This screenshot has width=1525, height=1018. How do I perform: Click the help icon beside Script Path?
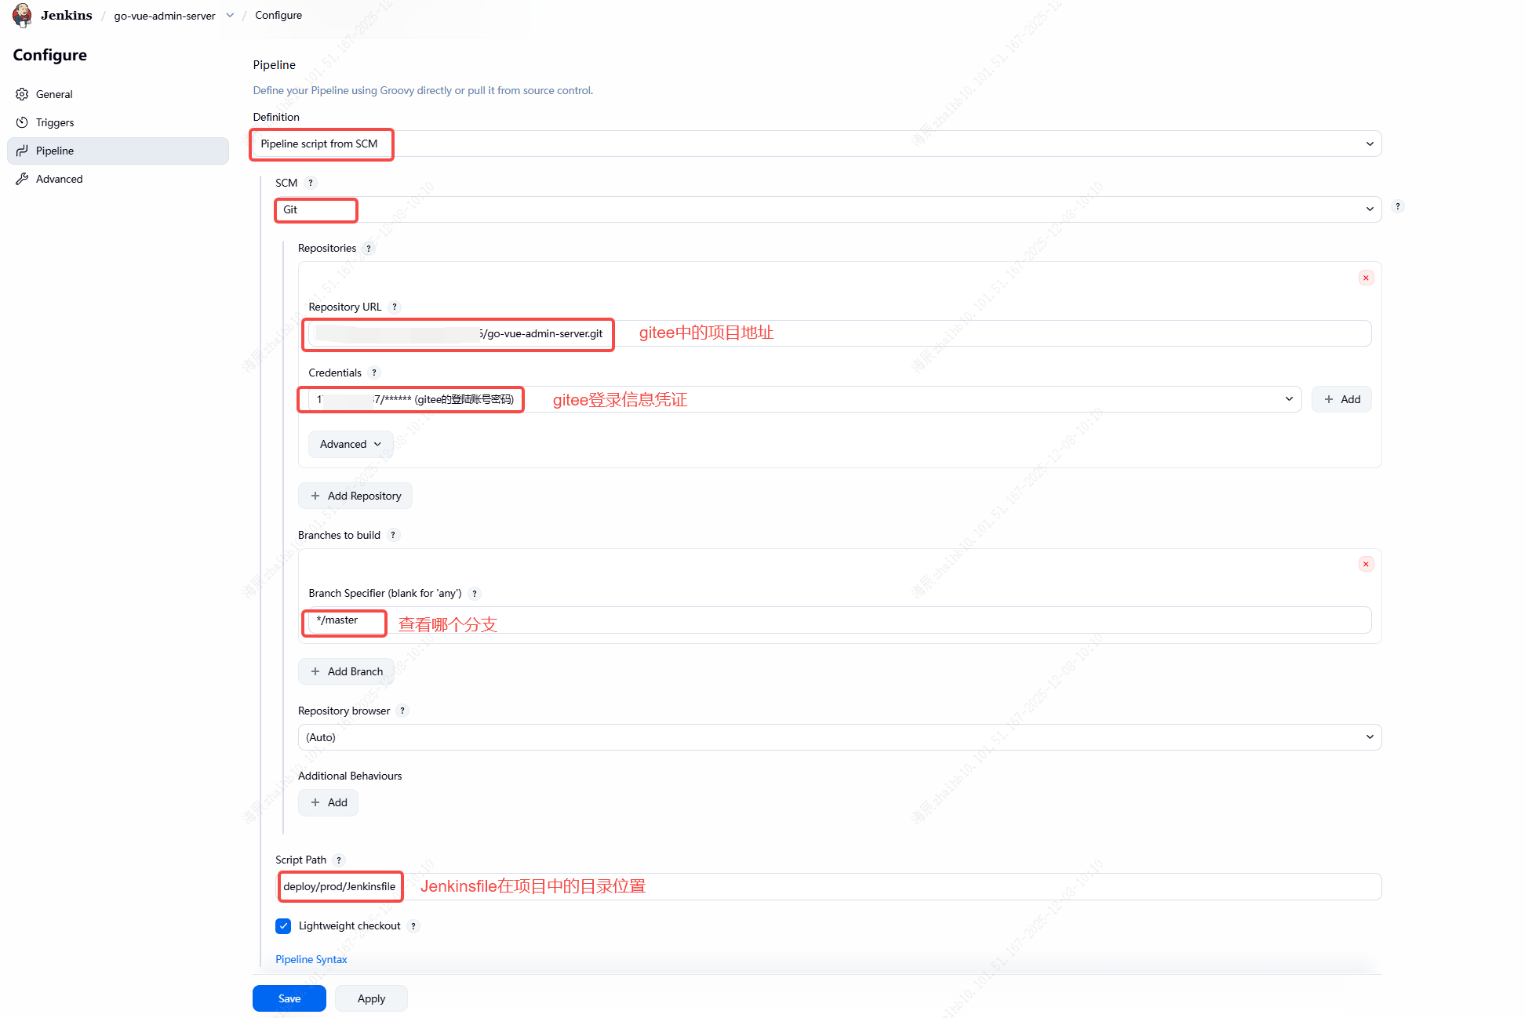(x=339, y=860)
